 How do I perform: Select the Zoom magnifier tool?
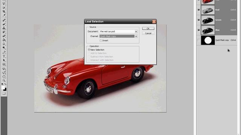coord(4,81)
